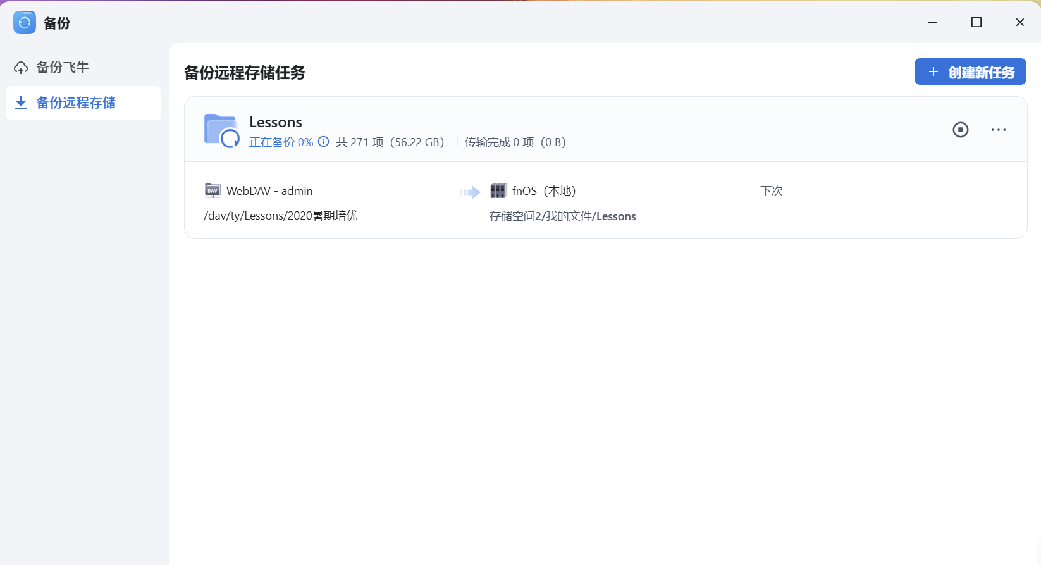Click the info icon beside 正在备份 0%
This screenshot has width=1041, height=565.
[324, 142]
